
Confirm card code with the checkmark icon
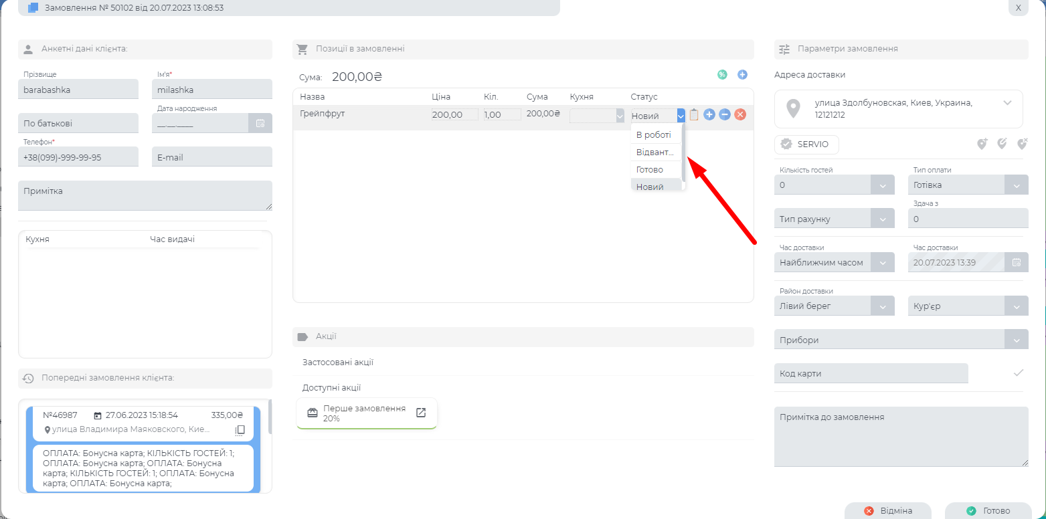[1019, 373]
